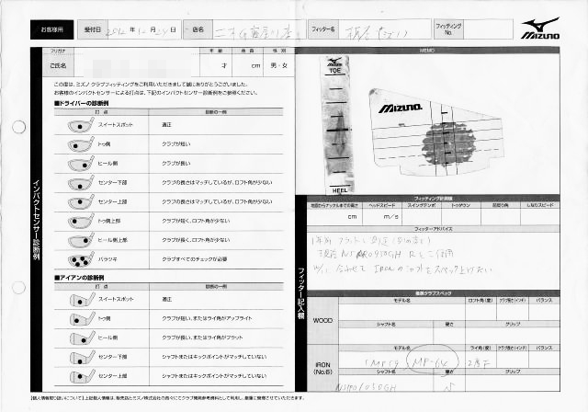Click the driver diagnosis text クラブが長い

175,163
